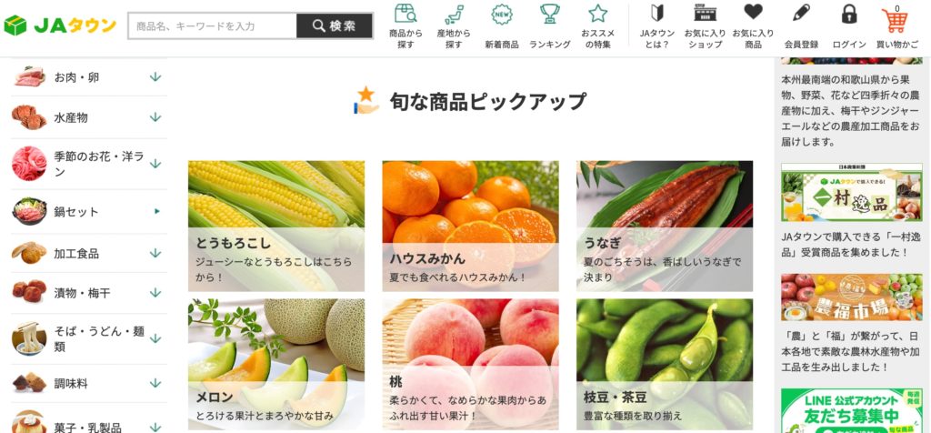Click search by product icon
The image size is (931, 433).
[x=405, y=13]
